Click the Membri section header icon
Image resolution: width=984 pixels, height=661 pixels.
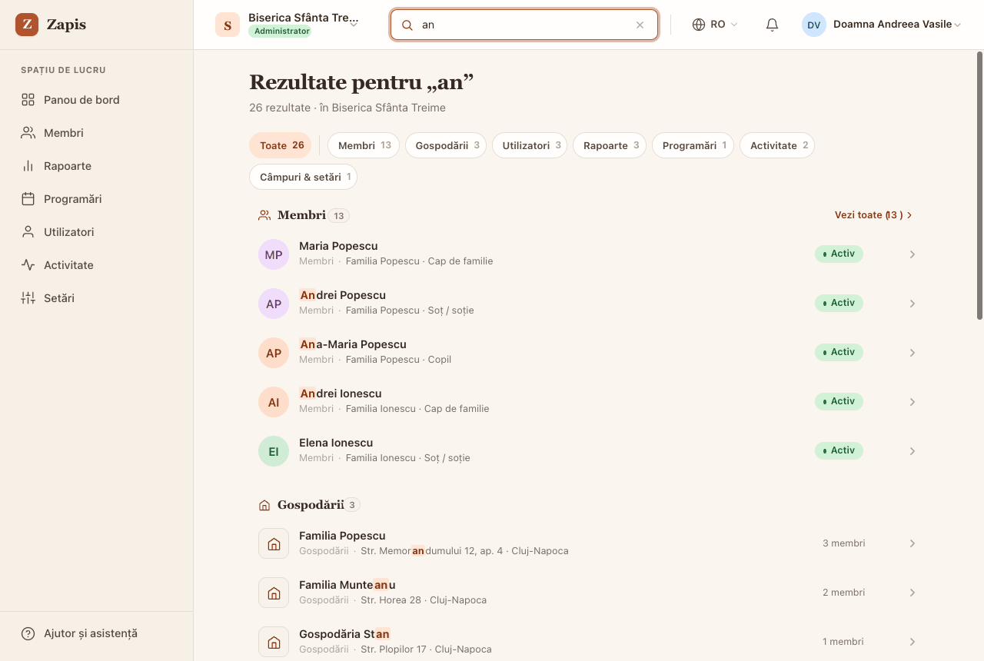click(x=264, y=215)
